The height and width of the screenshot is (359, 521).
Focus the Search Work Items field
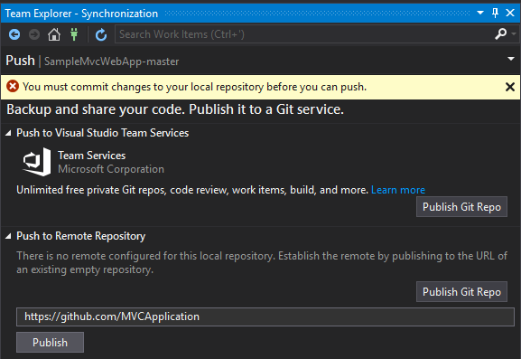click(x=304, y=34)
